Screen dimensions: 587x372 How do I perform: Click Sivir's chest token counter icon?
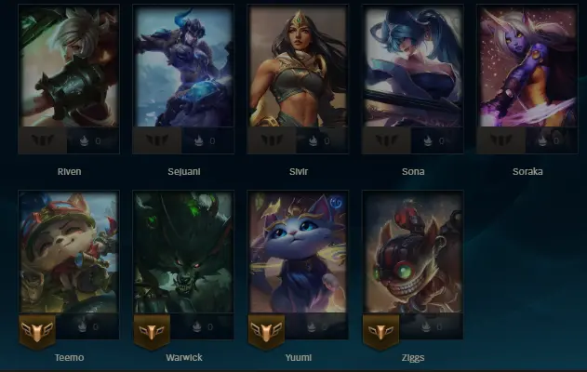[x=313, y=140]
